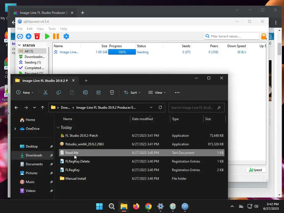Click the blue Add Torrent File plus icon
This screenshot has height=213, width=284.
[29, 36]
